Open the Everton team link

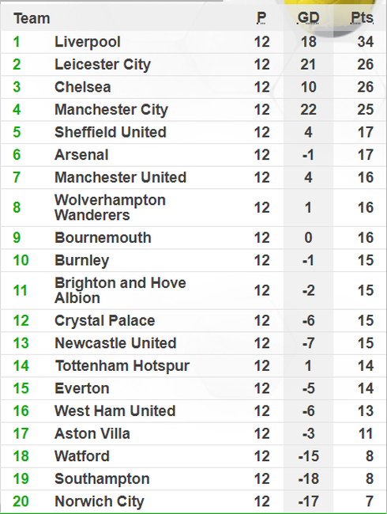click(81, 389)
